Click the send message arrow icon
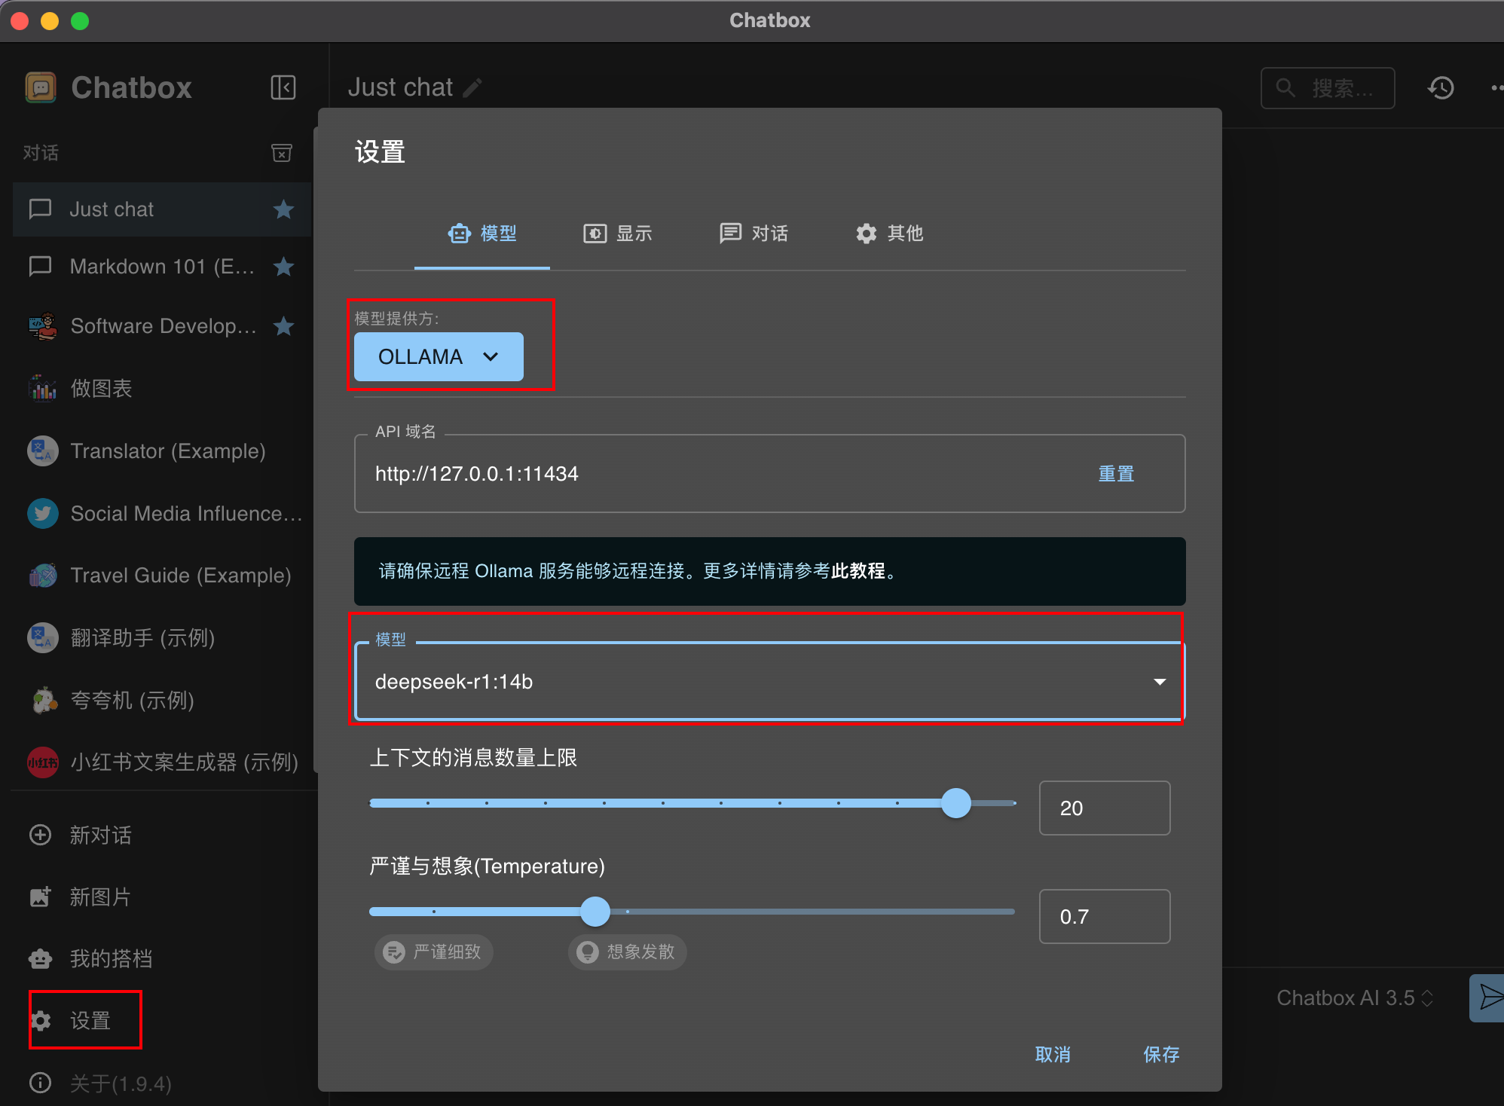Image resolution: width=1504 pixels, height=1106 pixels. point(1489,997)
